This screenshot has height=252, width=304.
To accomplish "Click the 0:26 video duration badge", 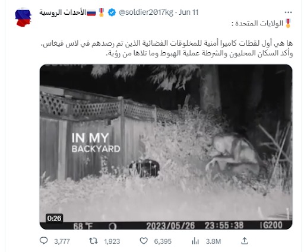I will click(x=54, y=218).
